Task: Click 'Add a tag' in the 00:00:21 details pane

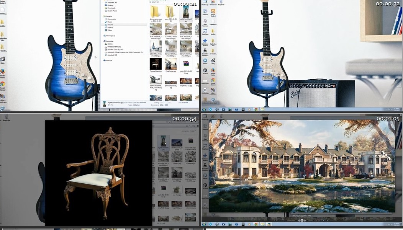Action: click(136, 105)
